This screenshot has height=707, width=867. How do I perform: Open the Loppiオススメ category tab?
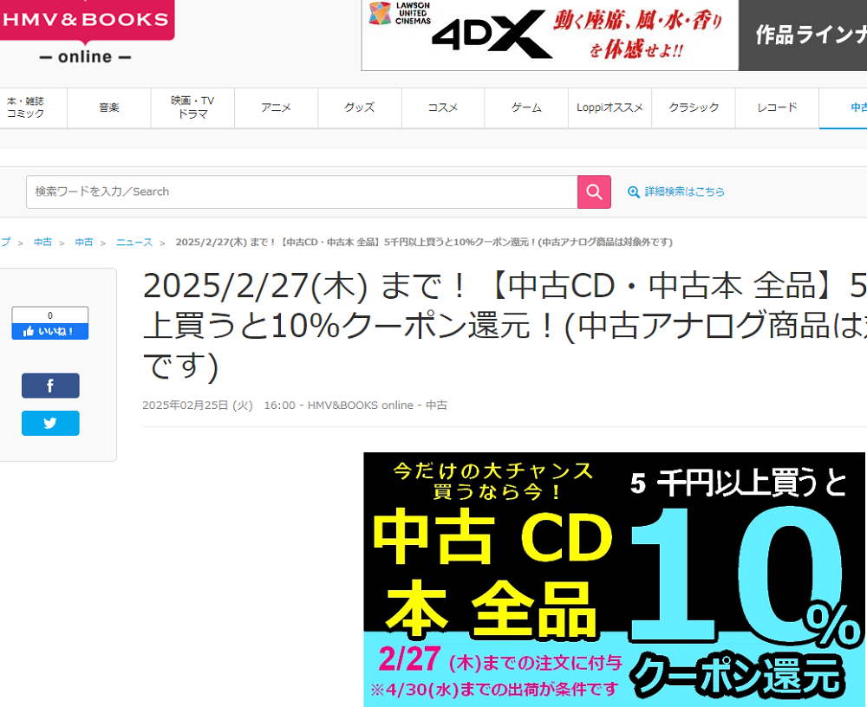coord(610,107)
